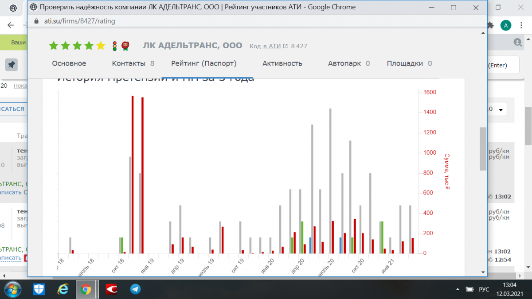Open the Chrome extensions puzzle icon
This screenshot has height=299, width=532.
tap(491, 25)
